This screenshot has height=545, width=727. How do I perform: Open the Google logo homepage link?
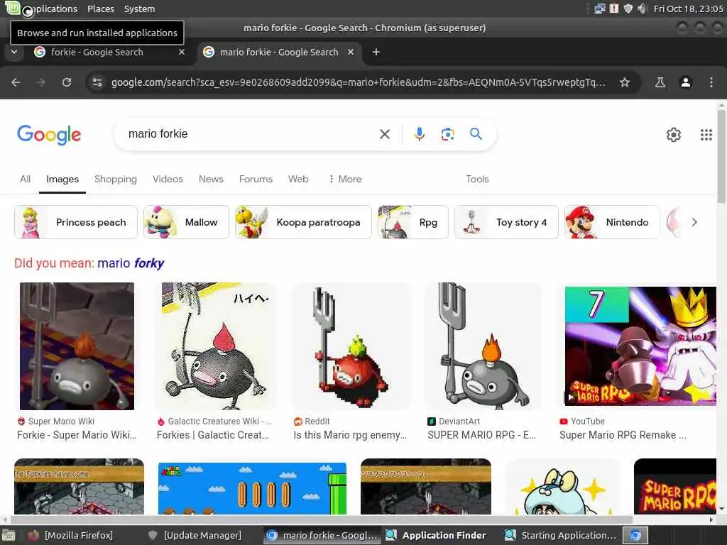[49, 135]
